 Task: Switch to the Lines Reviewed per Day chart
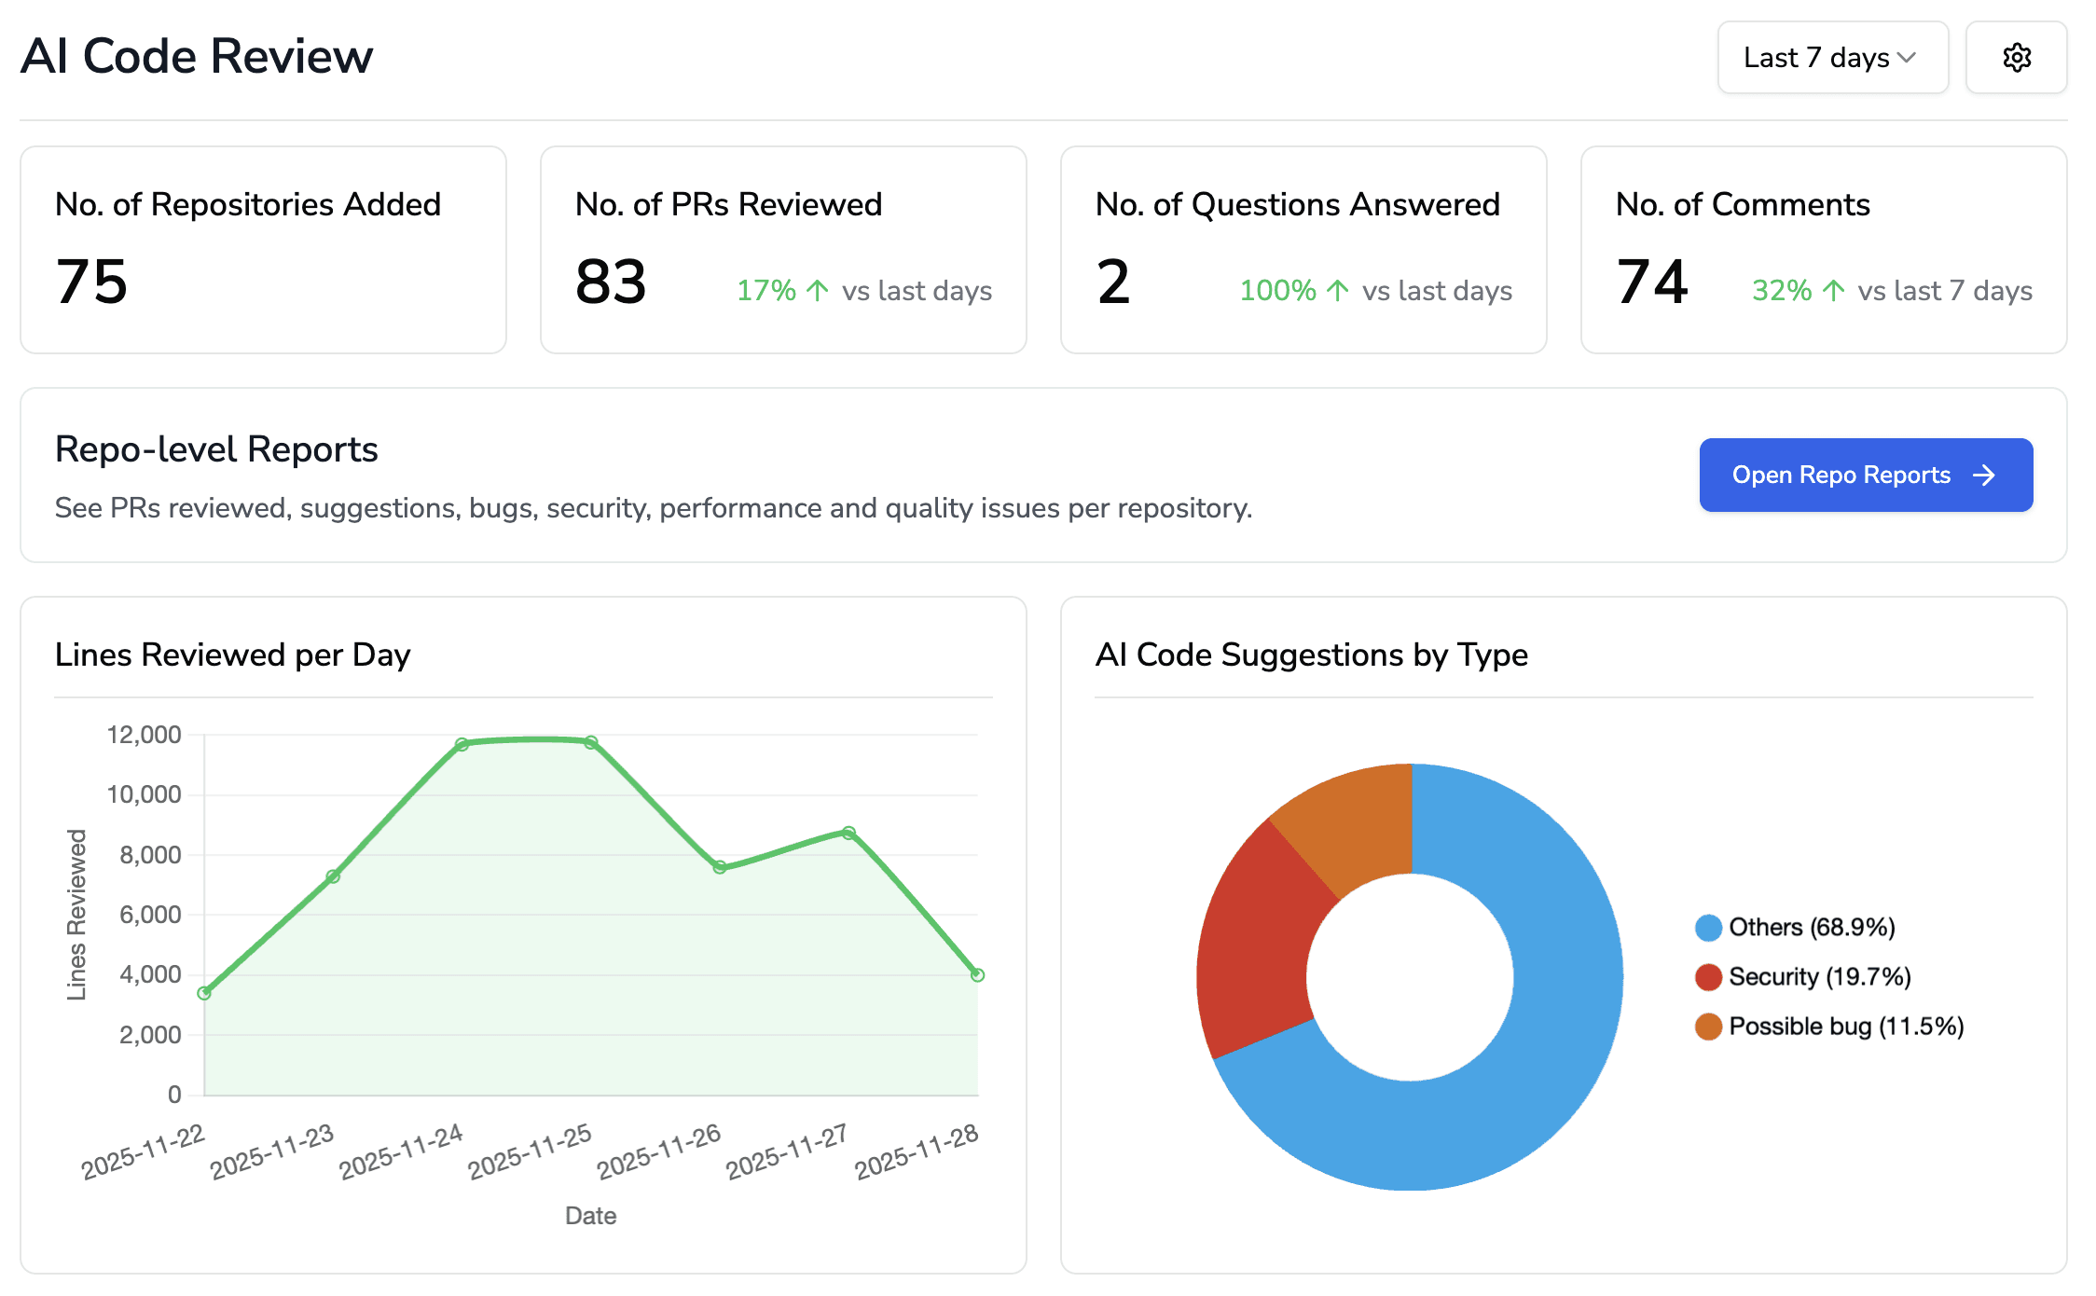pos(232,655)
